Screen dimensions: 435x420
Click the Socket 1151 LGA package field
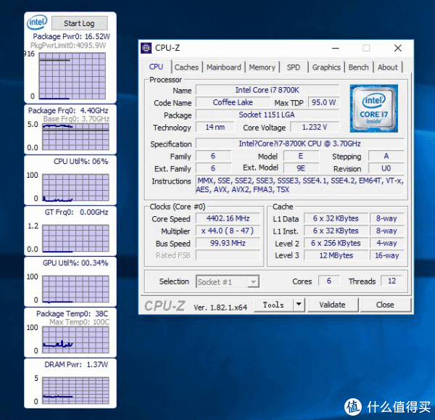pyautogui.click(x=268, y=115)
